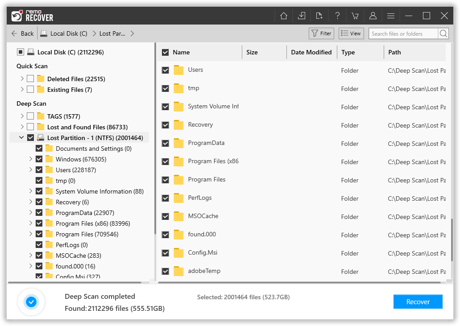The width and height of the screenshot is (460, 326).
Task: Expand the TAGS tree node
Action: [x=22, y=116]
